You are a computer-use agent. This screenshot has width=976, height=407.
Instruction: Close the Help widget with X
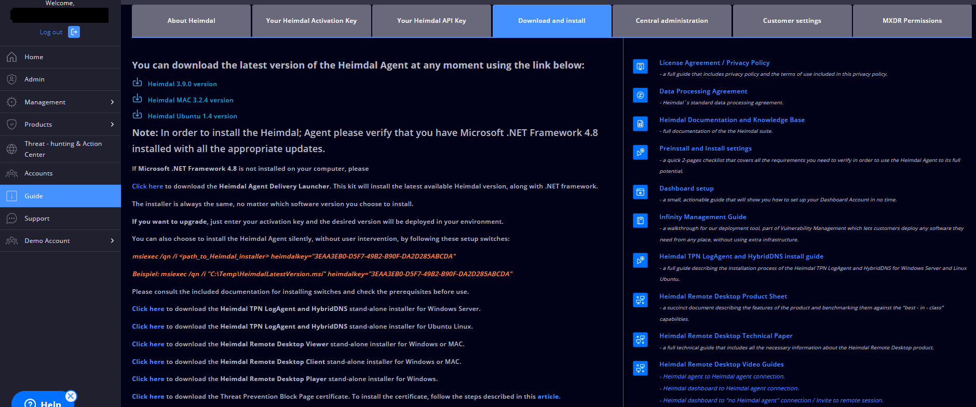click(x=71, y=396)
